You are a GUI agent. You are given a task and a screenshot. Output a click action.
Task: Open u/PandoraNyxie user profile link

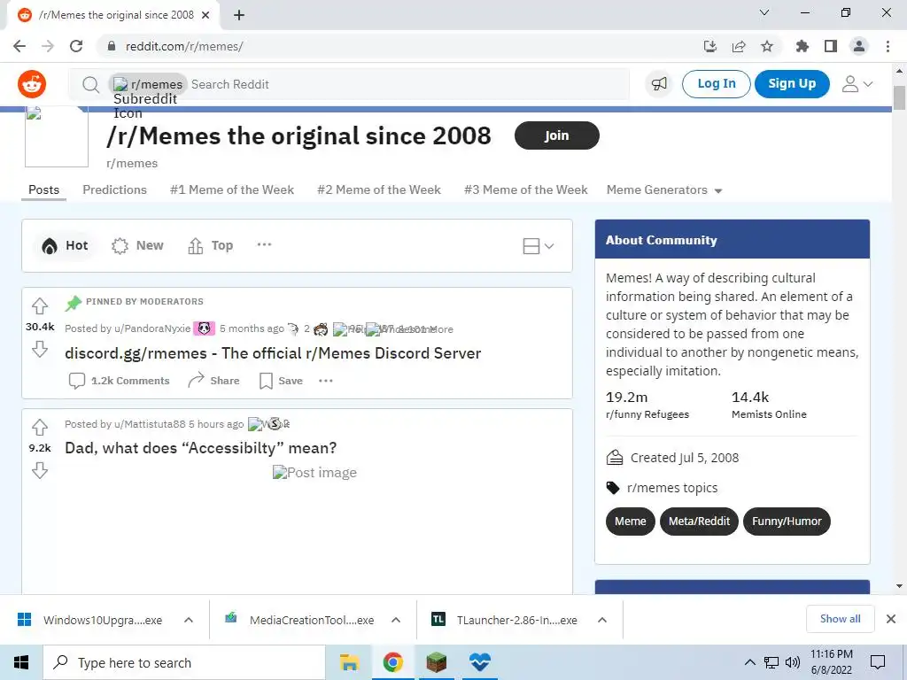(152, 328)
